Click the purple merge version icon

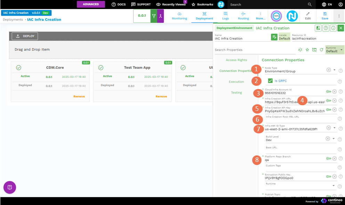tap(160, 16)
